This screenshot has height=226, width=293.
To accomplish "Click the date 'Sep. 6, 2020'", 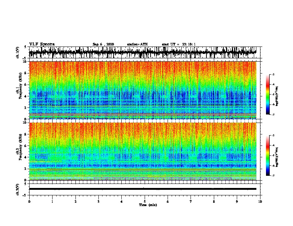I will pos(103,44).
